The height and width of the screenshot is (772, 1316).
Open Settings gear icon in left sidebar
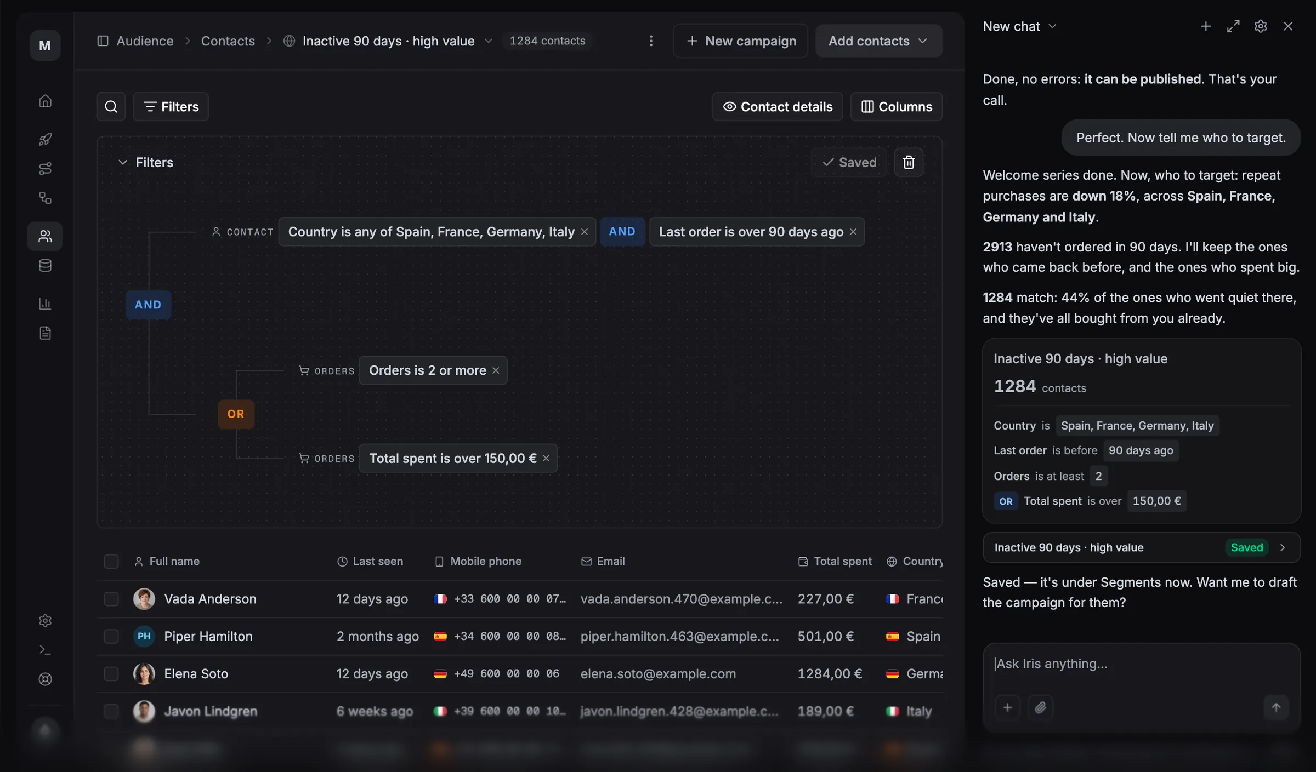[x=45, y=620]
